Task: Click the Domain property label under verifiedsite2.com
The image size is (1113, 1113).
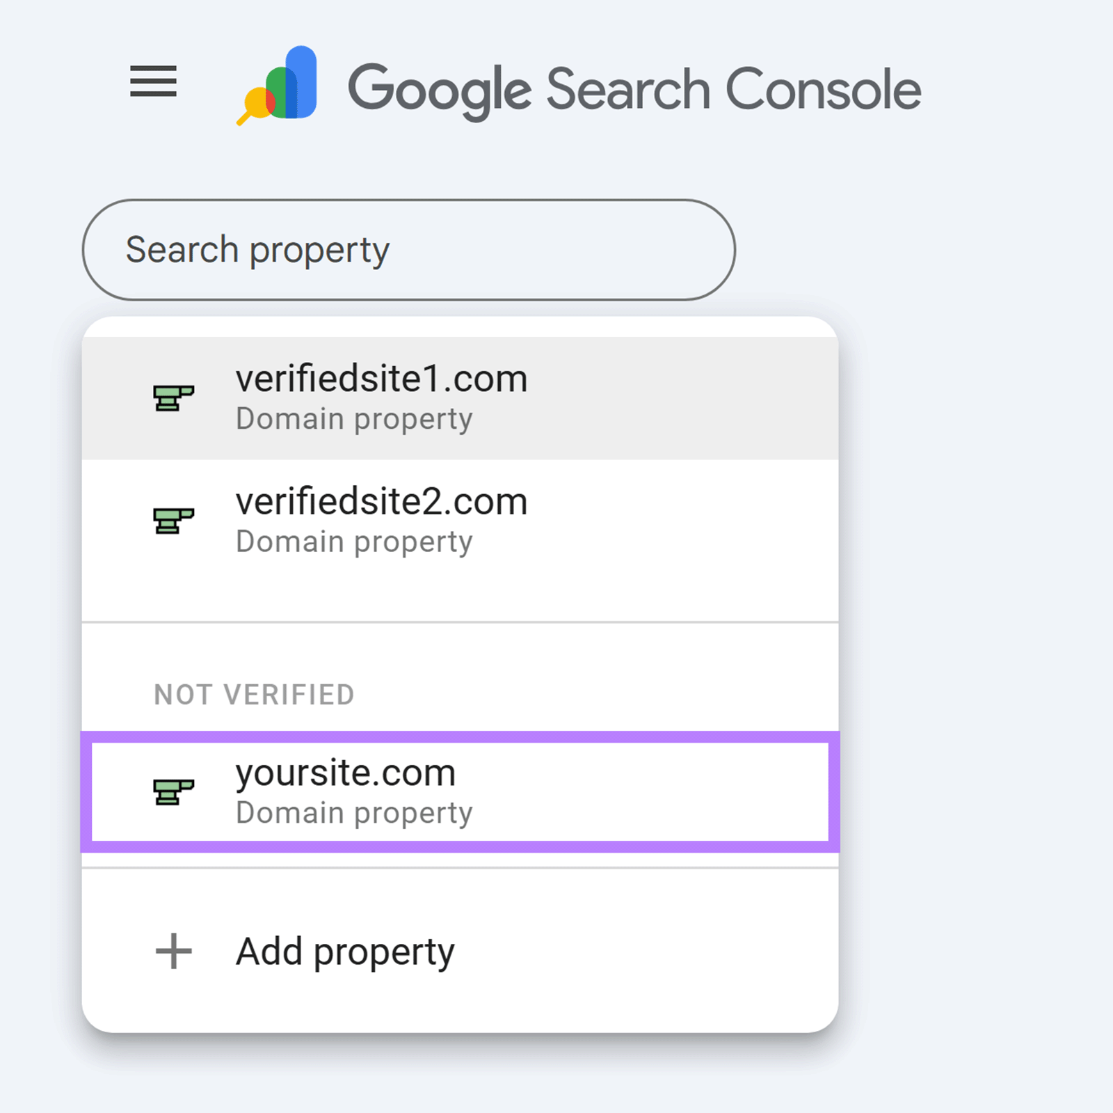Action: pos(353,540)
